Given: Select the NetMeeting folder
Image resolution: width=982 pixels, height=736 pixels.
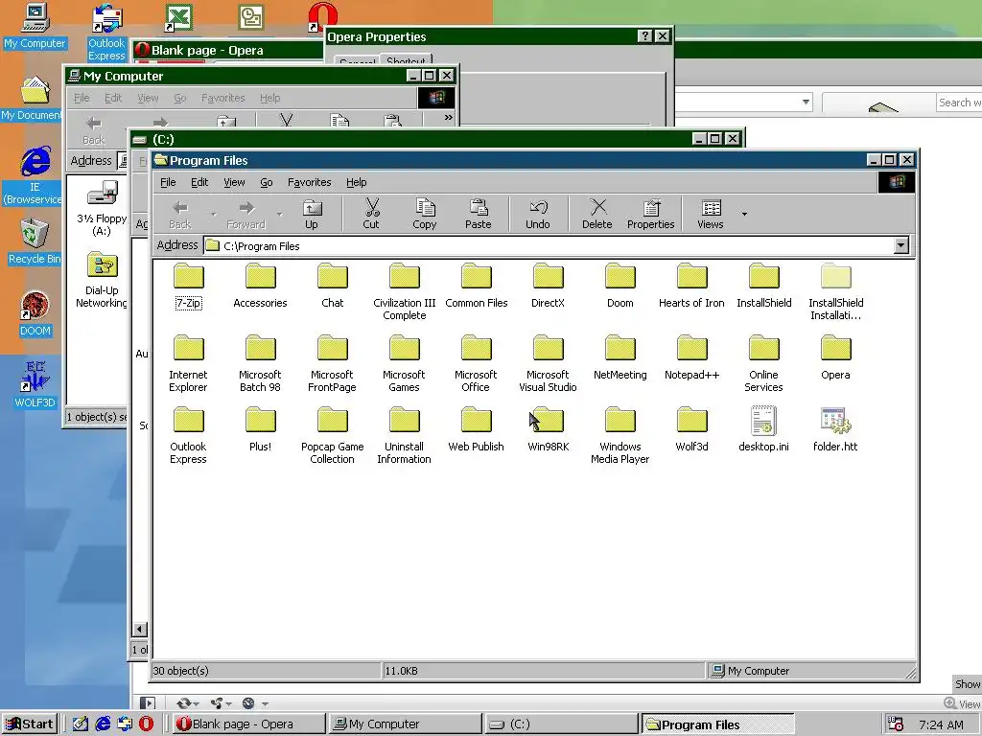Looking at the screenshot, I should (x=620, y=358).
